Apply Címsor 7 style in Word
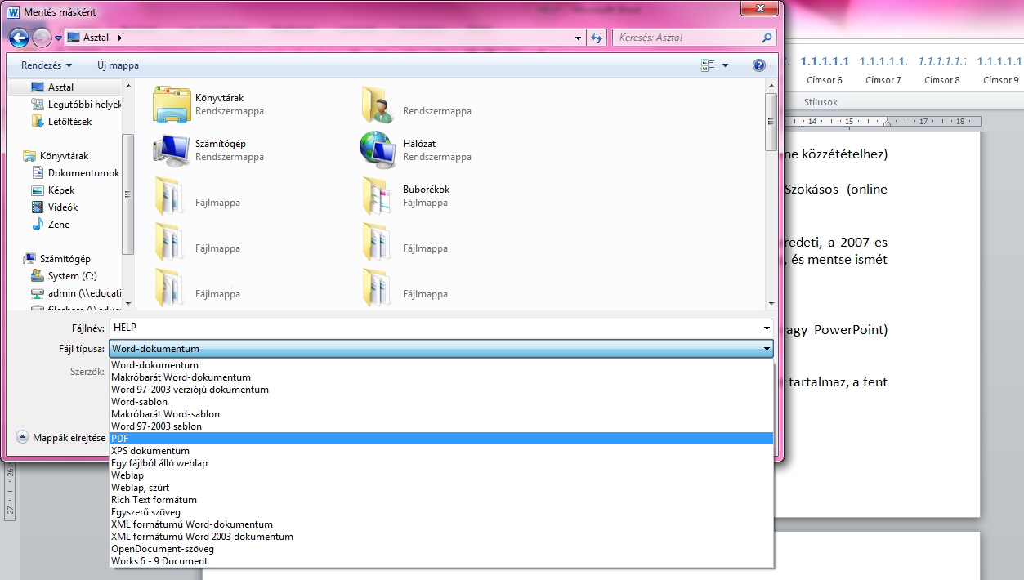This screenshot has height=580, width=1024. point(883,70)
